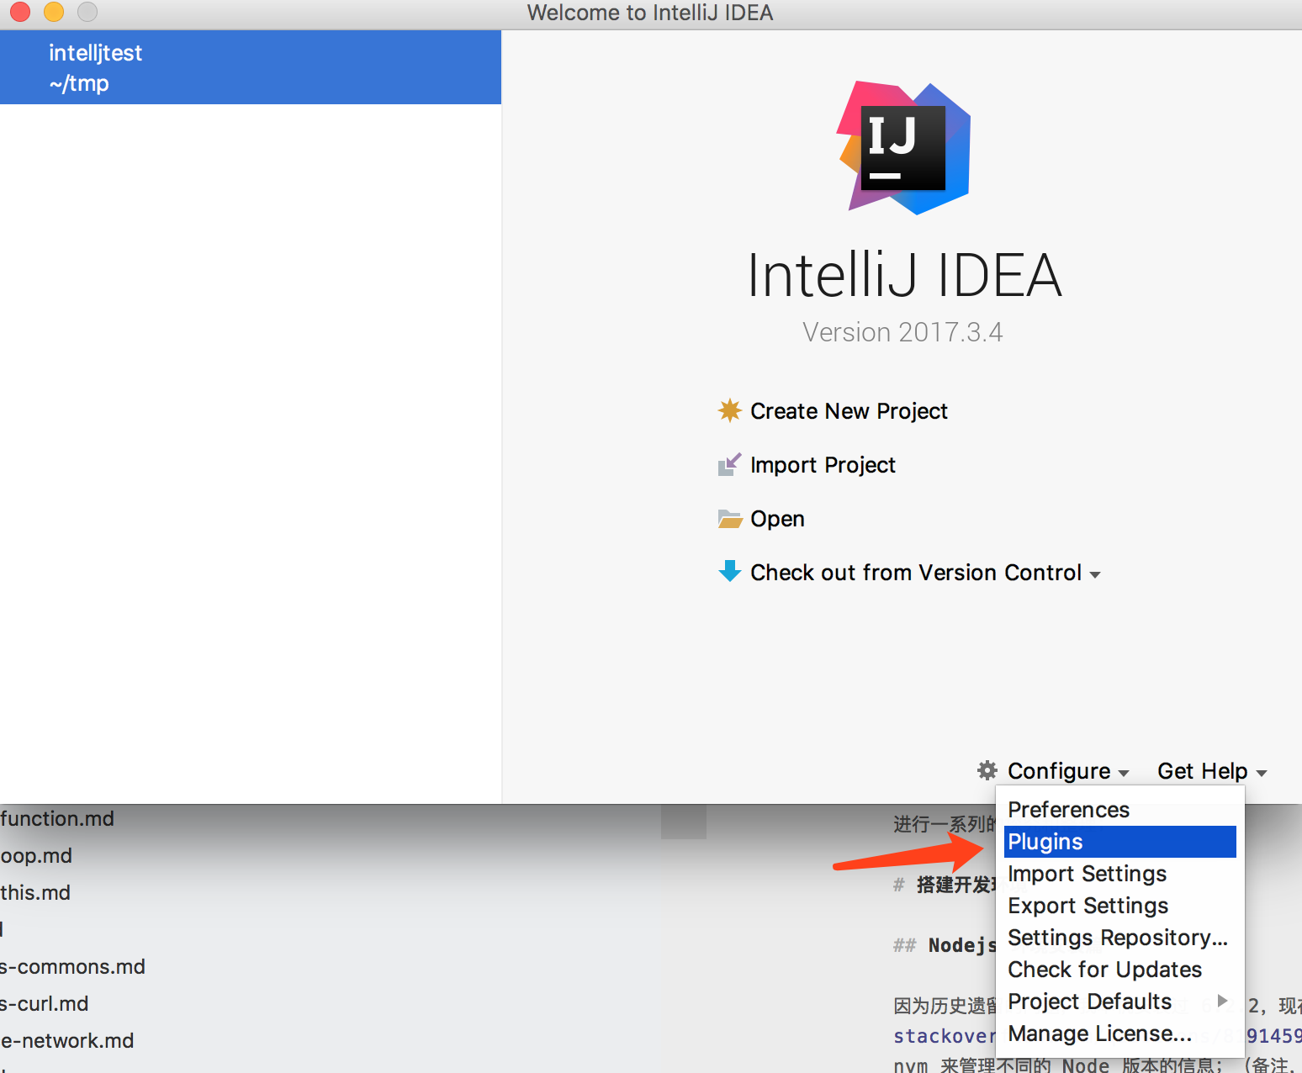The height and width of the screenshot is (1073, 1302).
Task: Open the Get Help dropdown
Action: [1203, 770]
